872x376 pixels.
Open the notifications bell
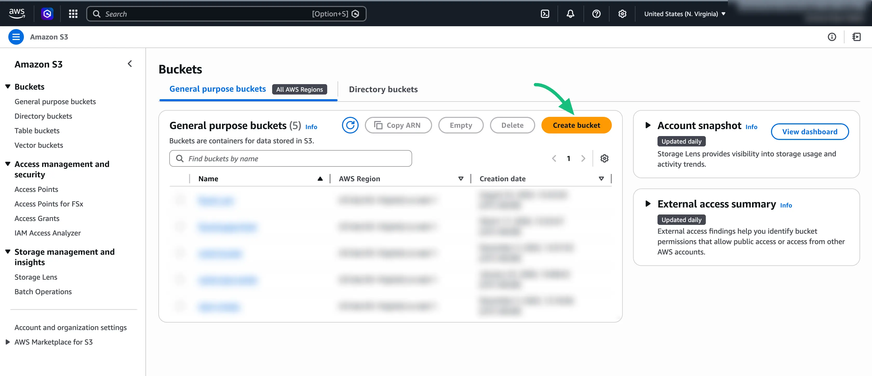(x=570, y=14)
